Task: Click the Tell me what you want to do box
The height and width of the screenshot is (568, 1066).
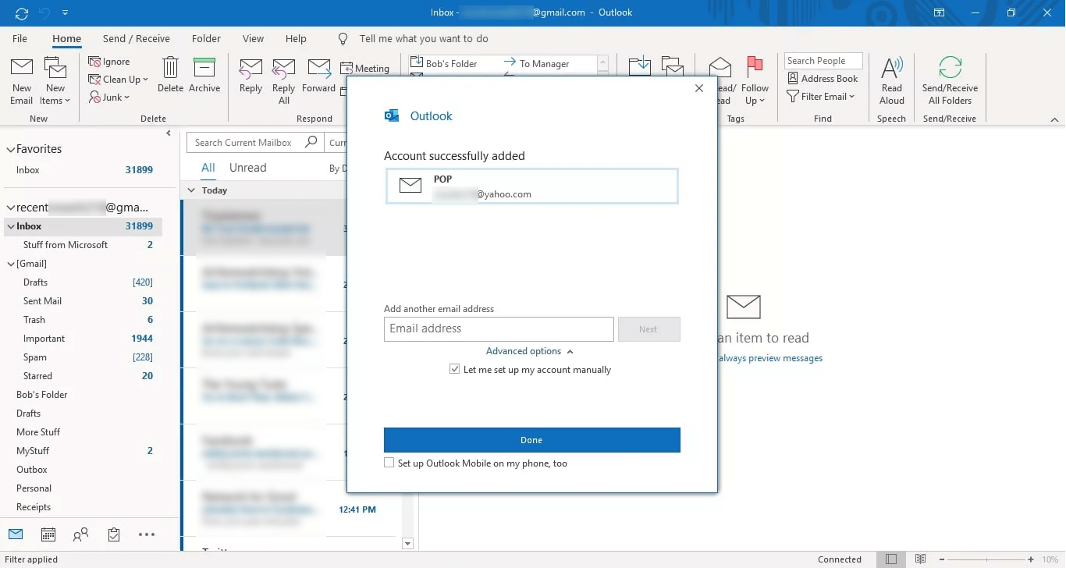Action: (424, 38)
